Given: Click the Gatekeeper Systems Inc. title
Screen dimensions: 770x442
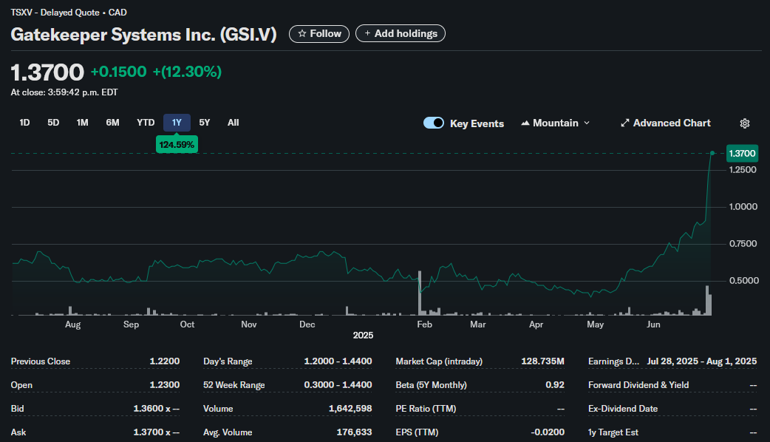Looking at the screenshot, I should [x=143, y=35].
